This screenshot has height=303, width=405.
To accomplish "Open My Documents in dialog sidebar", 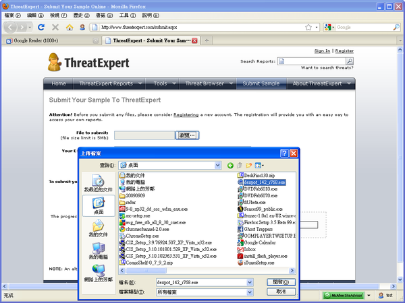I will [98, 228].
